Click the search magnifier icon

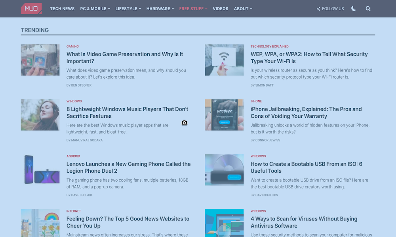pos(368,8)
